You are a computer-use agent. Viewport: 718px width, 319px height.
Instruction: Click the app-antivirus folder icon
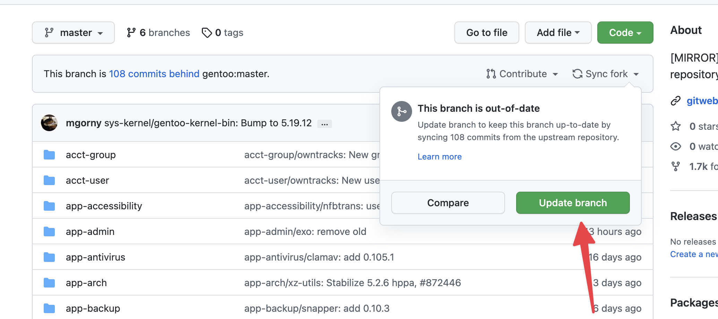pyautogui.click(x=49, y=257)
